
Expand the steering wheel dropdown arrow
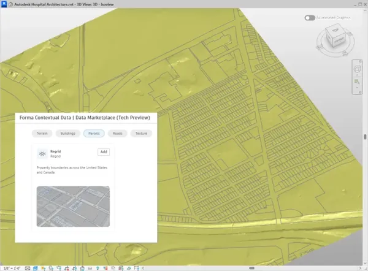tap(357, 75)
